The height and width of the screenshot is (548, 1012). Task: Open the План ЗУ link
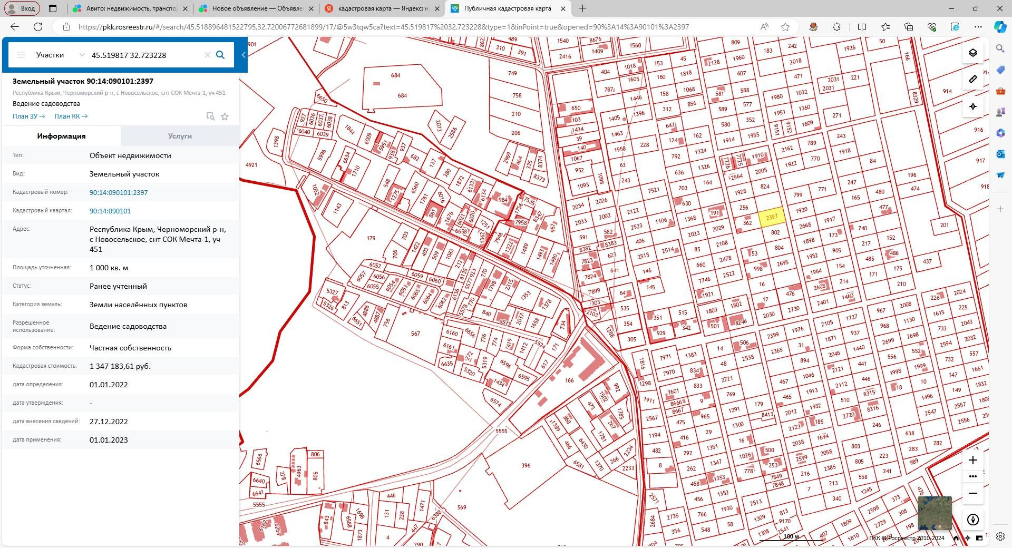(28, 116)
